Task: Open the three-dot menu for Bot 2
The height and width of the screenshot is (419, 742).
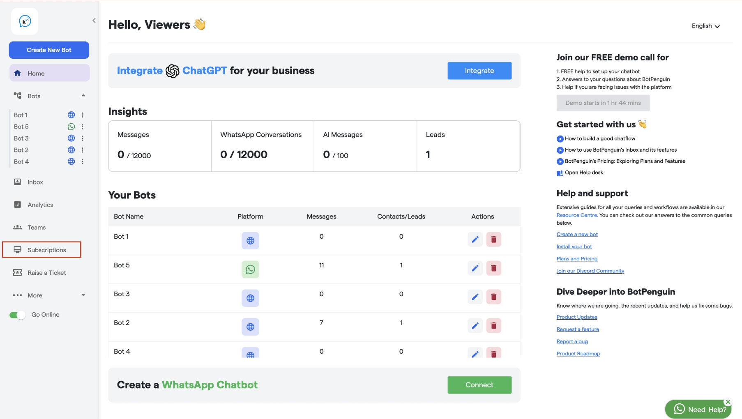Action: [x=83, y=150]
